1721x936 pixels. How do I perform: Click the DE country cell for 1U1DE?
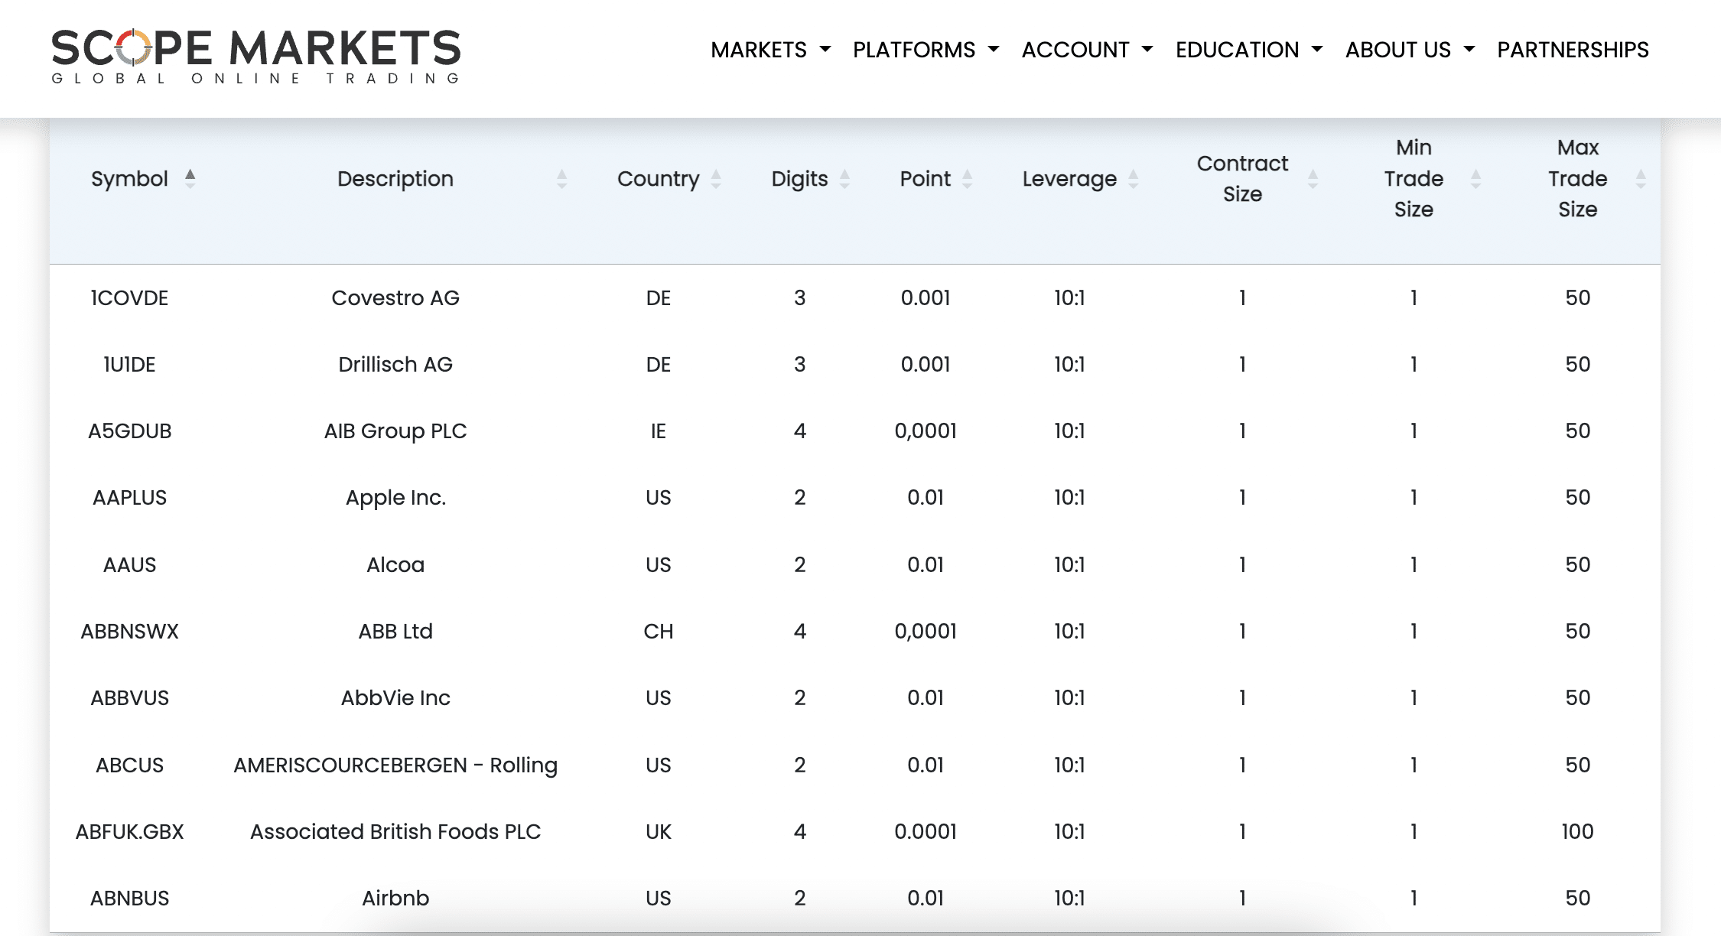click(659, 365)
